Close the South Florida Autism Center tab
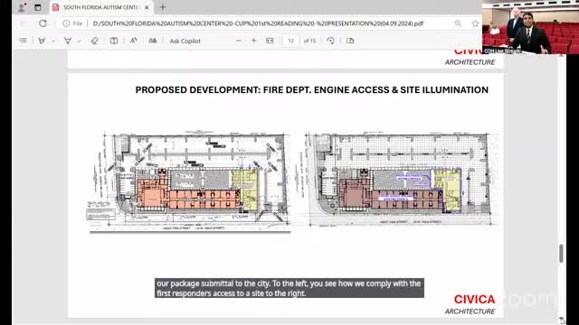579x325 pixels. (x=147, y=7)
